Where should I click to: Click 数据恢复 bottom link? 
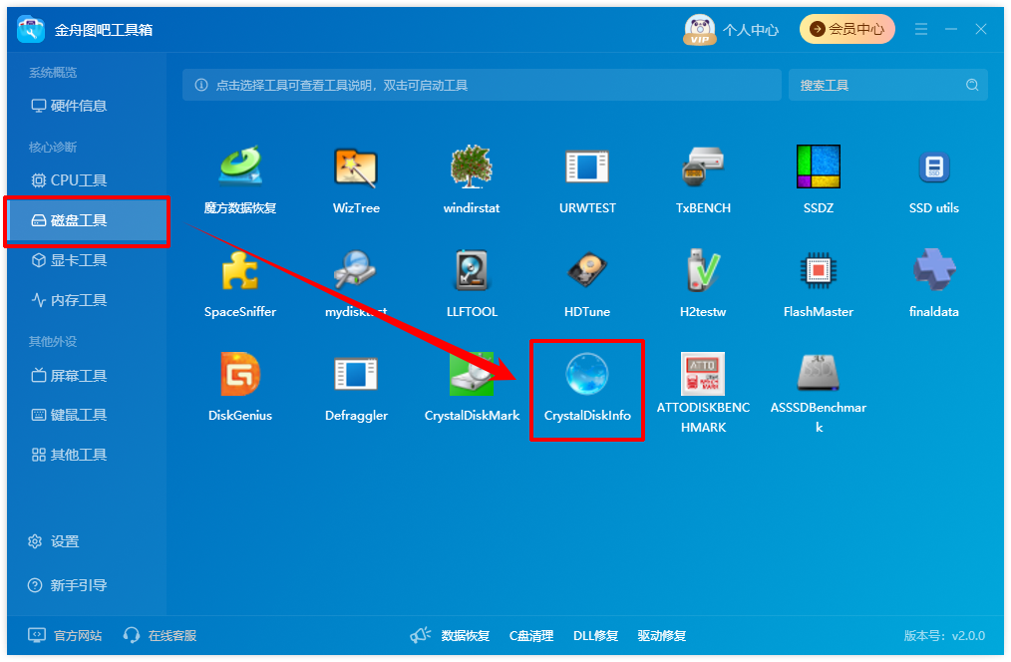point(466,636)
